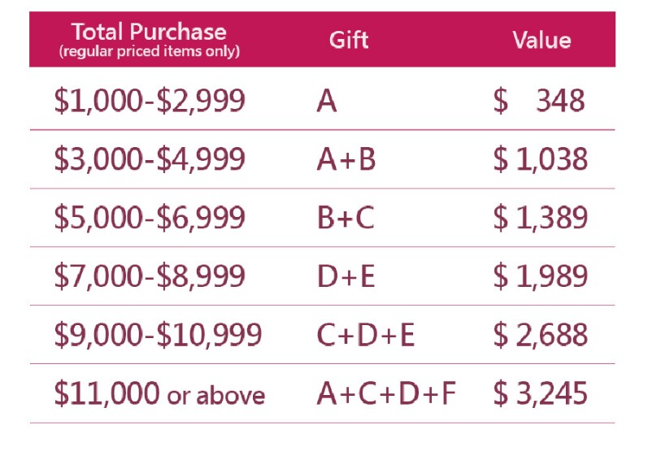Select the $1,000-$2,999 purchase range cell
This screenshot has width=648, height=460.
pyautogui.click(x=150, y=101)
